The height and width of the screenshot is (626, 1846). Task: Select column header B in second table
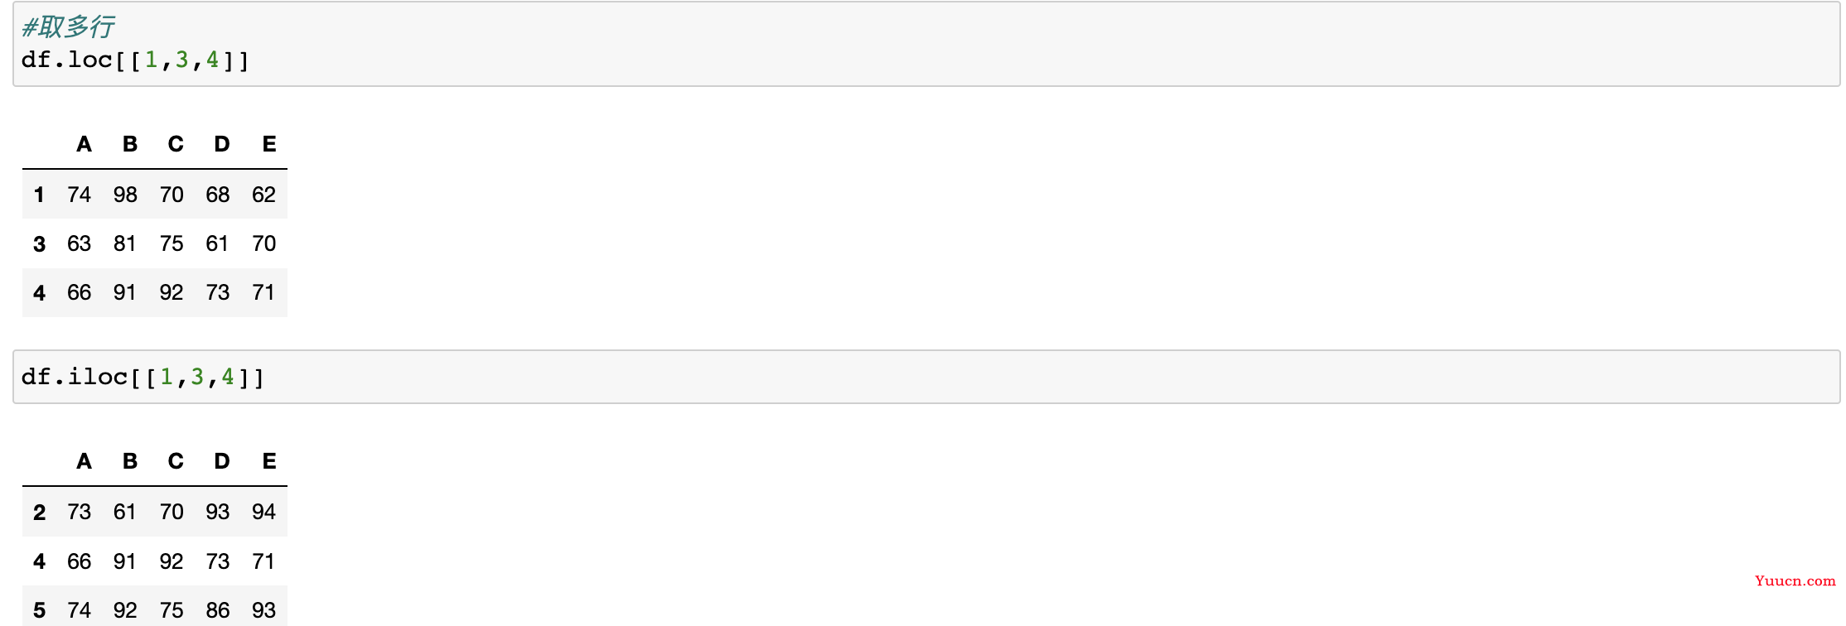click(130, 461)
